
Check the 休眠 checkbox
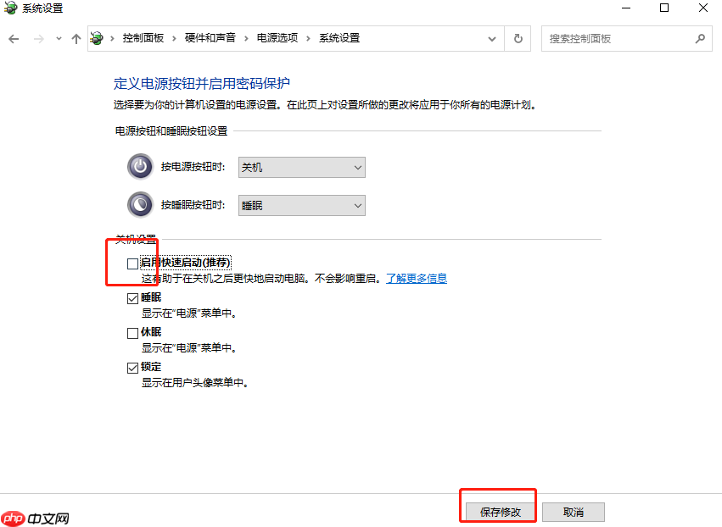point(132,331)
